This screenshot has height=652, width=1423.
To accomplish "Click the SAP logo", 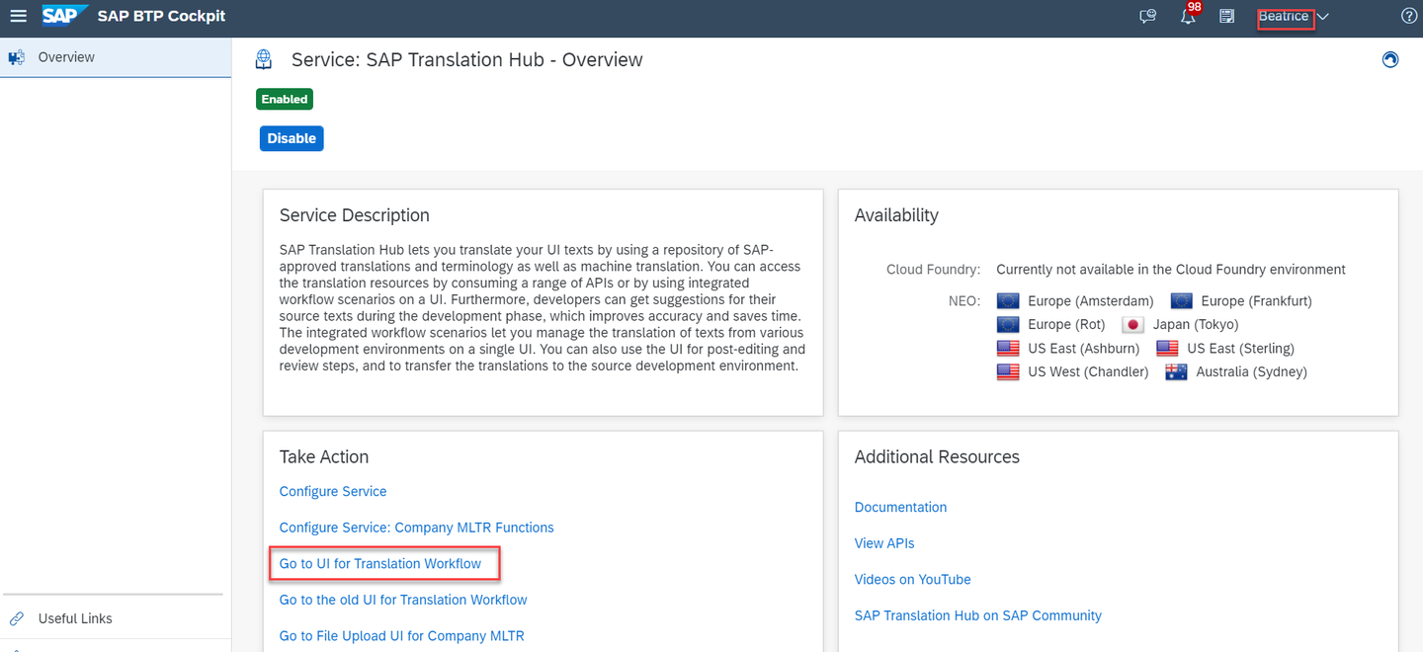I will tap(65, 16).
